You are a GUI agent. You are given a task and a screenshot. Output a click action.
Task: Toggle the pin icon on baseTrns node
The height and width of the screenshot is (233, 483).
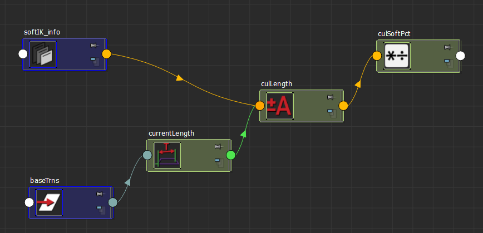click(x=100, y=194)
